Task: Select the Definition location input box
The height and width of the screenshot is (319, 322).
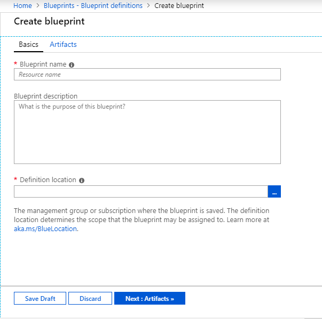Action: pyautogui.click(x=140, y=192)
